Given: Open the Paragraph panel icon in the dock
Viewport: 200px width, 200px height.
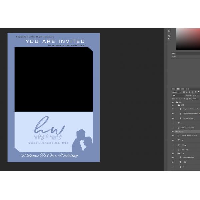Looking at the screenshot, I should click(169, 39).
